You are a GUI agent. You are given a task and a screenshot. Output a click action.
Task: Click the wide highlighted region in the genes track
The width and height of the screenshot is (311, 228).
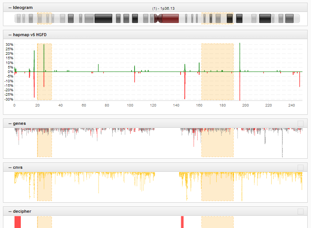[217, 143]
